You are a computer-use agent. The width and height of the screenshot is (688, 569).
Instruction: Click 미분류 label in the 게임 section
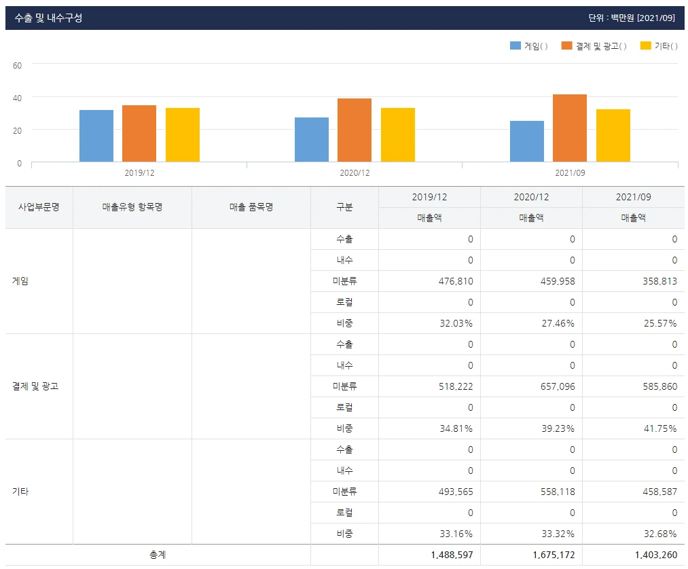[344, 281]
